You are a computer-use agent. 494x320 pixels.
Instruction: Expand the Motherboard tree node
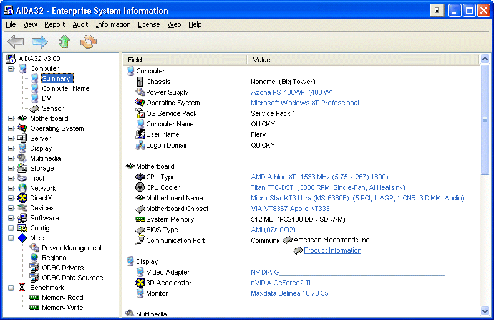(x=11, y=118)
